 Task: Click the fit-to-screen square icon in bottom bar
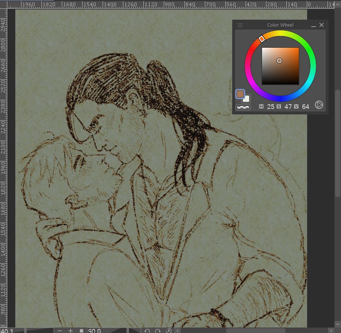coord(81,330)
